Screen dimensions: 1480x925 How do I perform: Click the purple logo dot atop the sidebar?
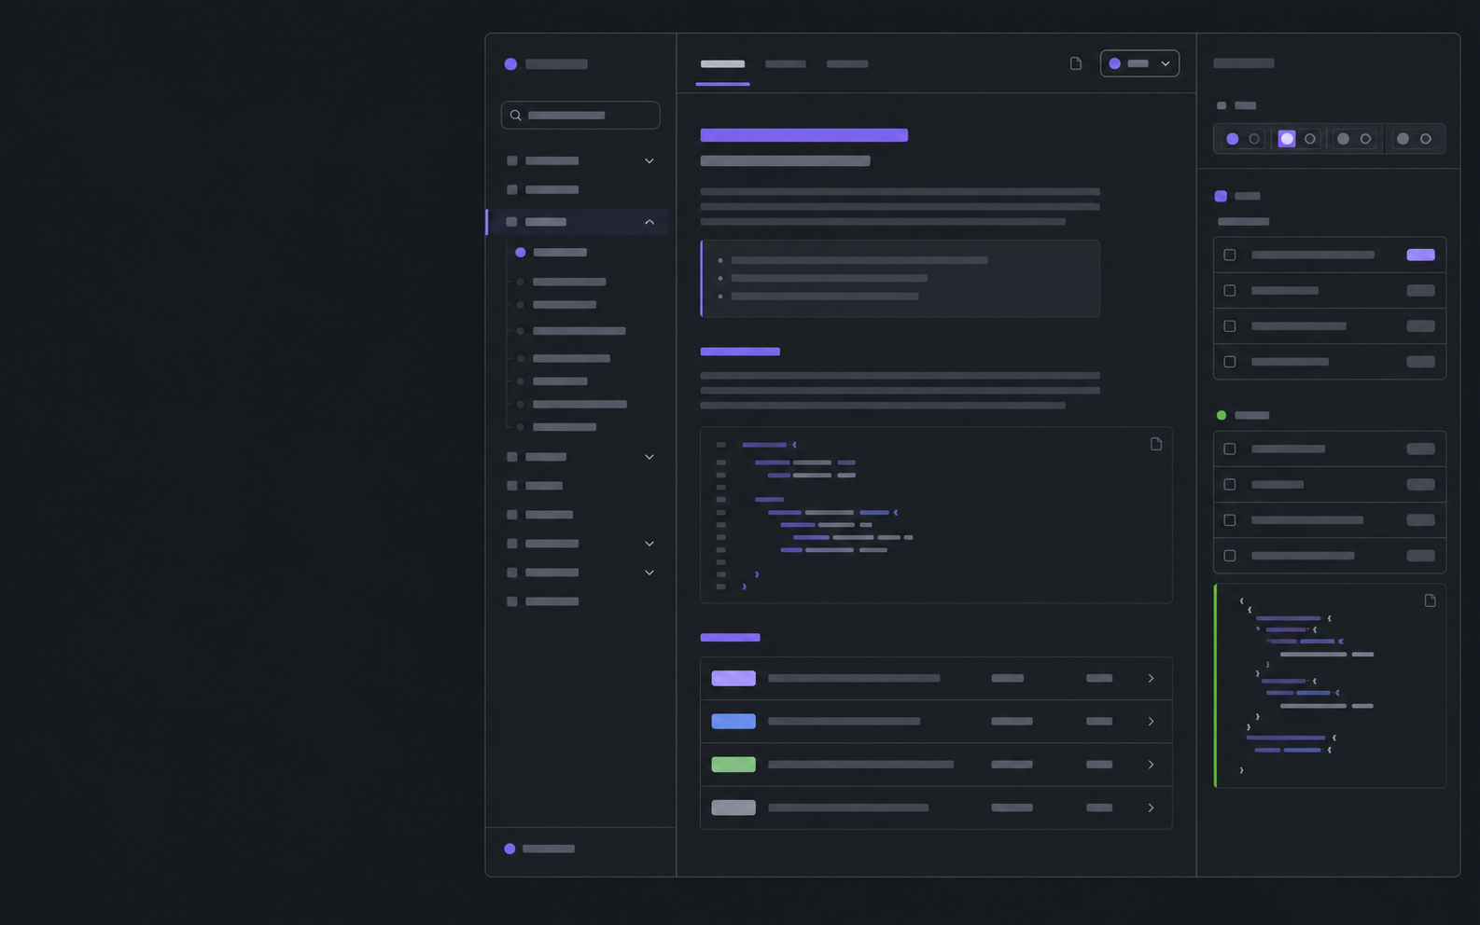tap(510, 64)
